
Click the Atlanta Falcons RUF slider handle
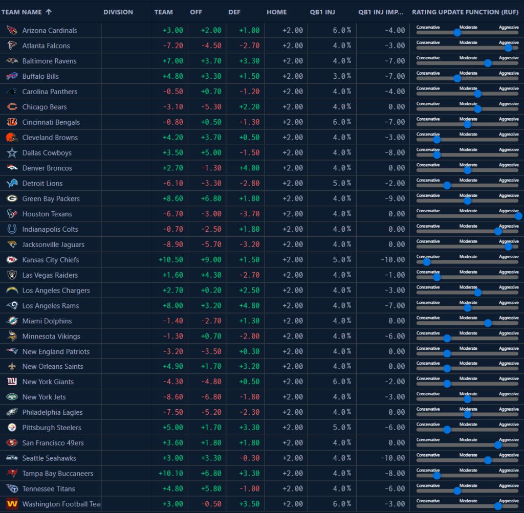[x=508, y=48]
